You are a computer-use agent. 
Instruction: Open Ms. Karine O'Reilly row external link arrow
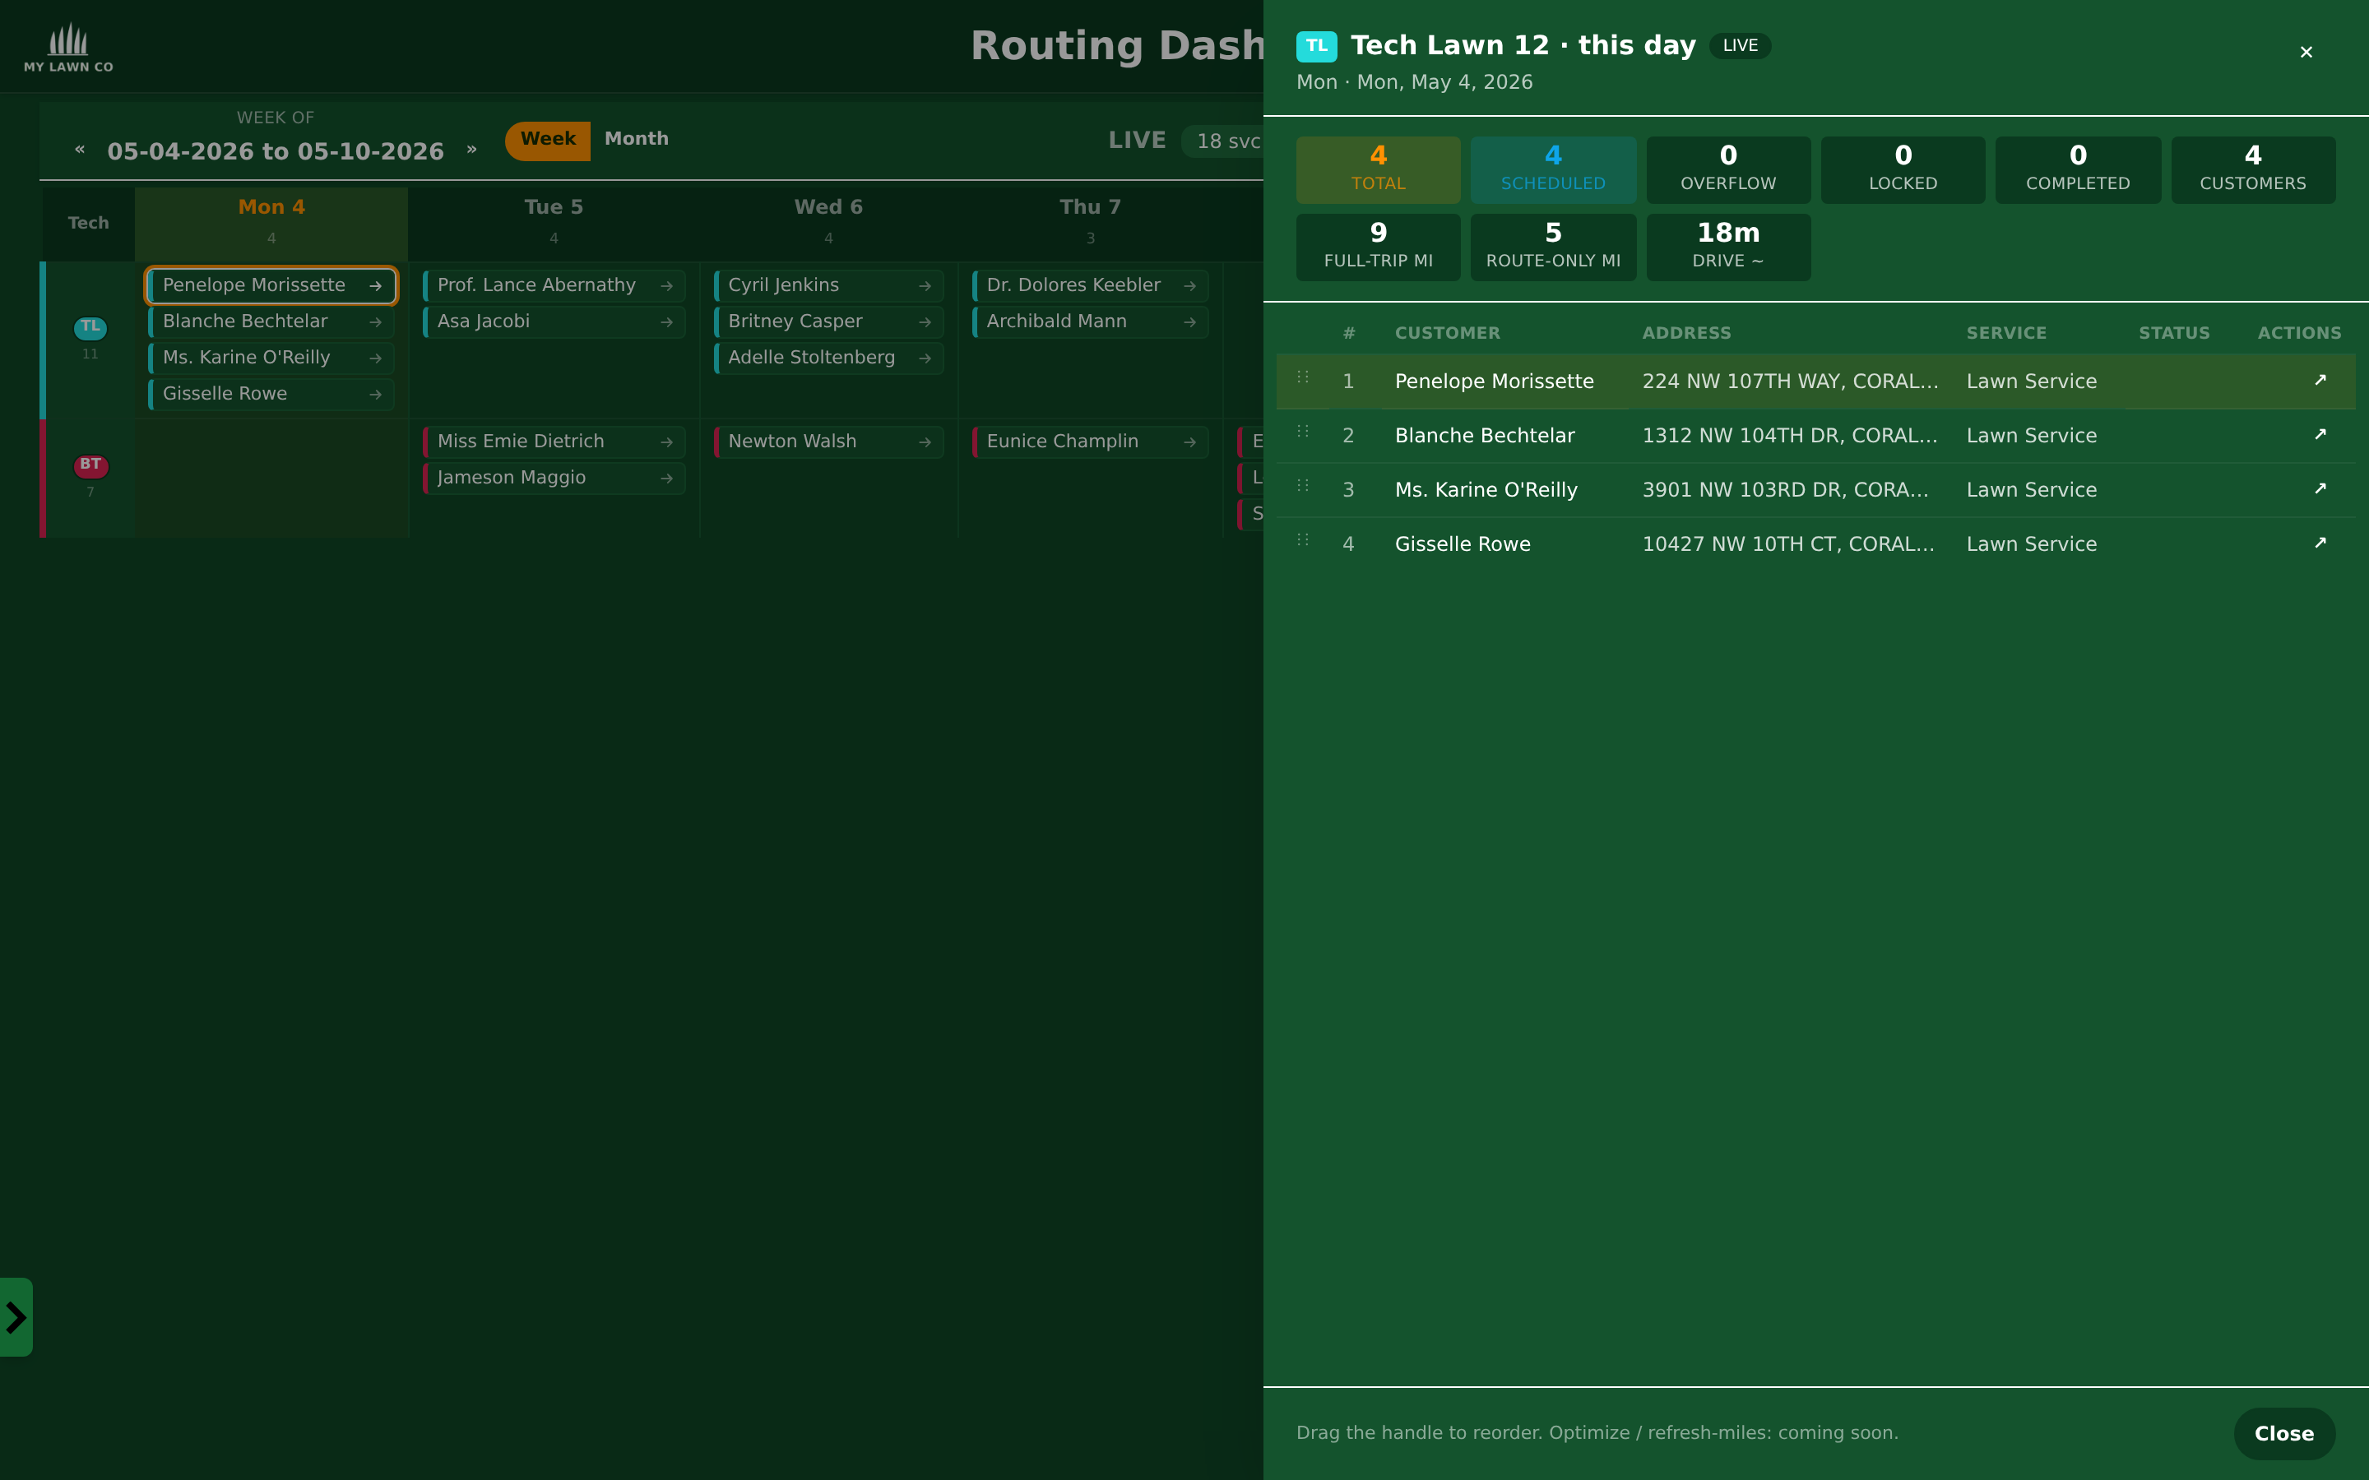pyautogui.click(x=2319, y=489)
